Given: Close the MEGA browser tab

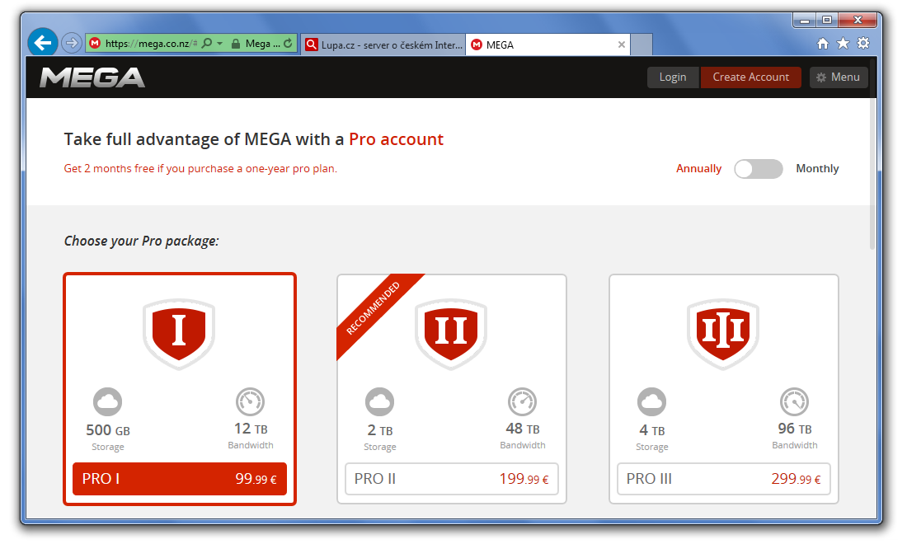Looking at the screenshot, I should point(621,45).
